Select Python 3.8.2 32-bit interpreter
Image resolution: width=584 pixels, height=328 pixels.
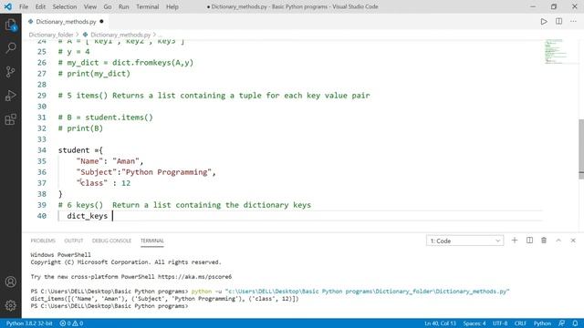click(29, 323)
